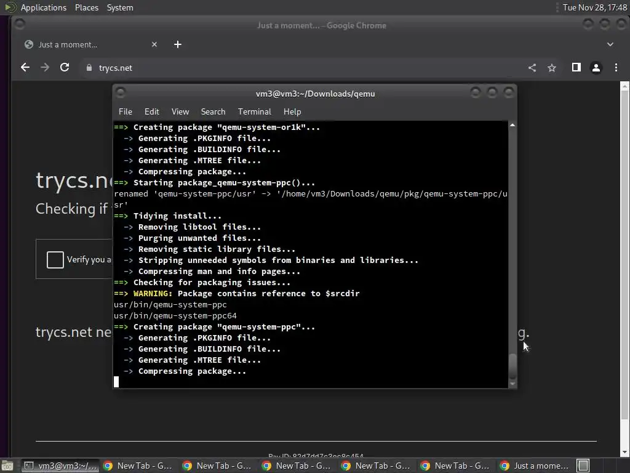Click the clock showing Tue Nov 28, 17:48
The width and height of the screenshot is (630, 473).
(x=594, y=7)
